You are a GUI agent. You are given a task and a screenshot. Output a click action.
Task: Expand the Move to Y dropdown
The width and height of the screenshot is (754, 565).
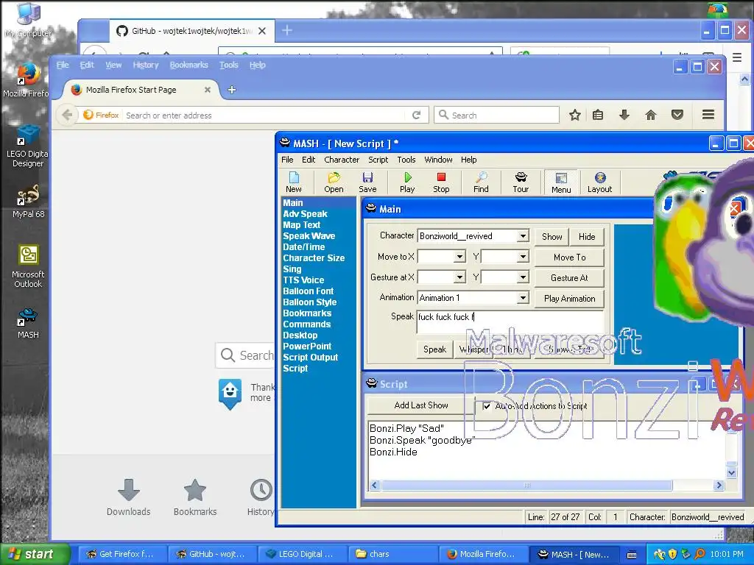click(523, 257)
